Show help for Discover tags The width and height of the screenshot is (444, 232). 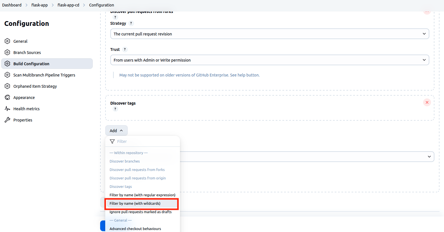pos(115,109)
